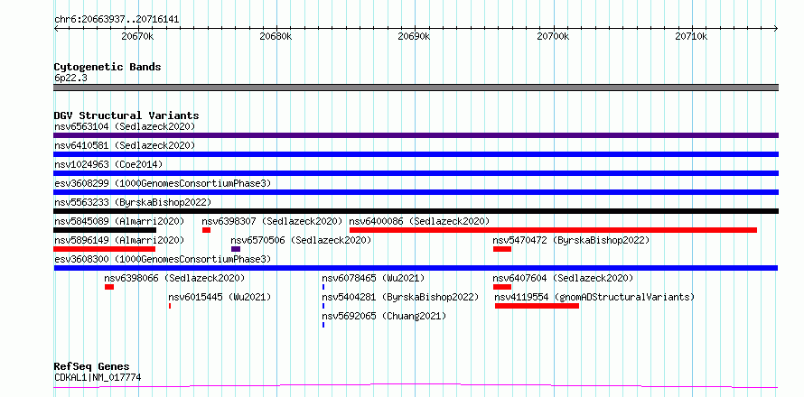Click the magenta CDKAL1 gene line
The width and height of the screenshot is (804, 397).
416,385
